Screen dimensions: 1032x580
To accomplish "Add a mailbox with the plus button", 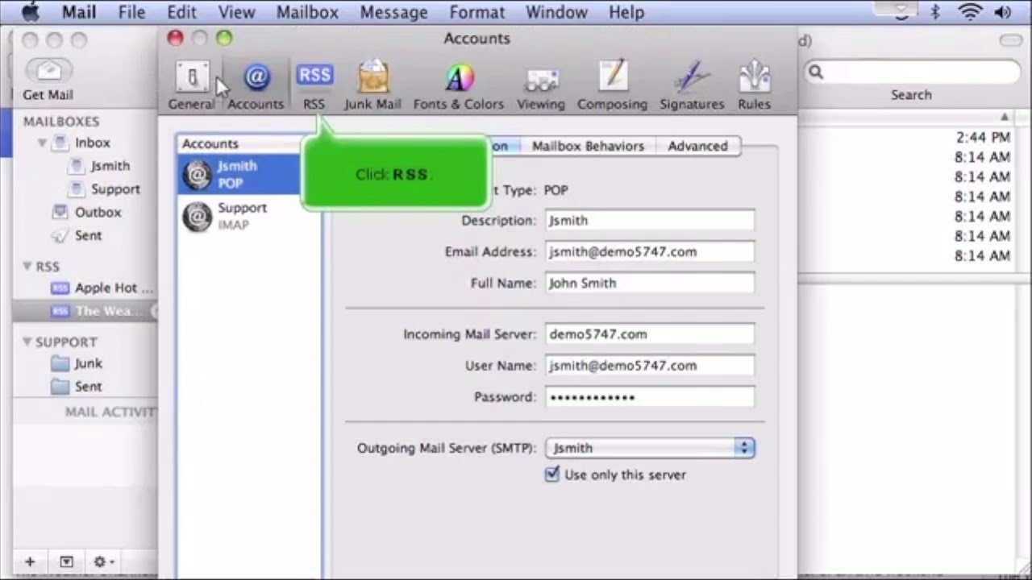I will (30, 561).
